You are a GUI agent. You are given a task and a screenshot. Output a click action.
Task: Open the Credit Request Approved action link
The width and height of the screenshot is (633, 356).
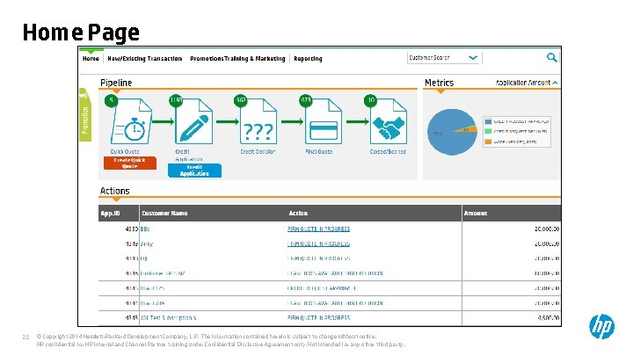(x=322, y=288)
